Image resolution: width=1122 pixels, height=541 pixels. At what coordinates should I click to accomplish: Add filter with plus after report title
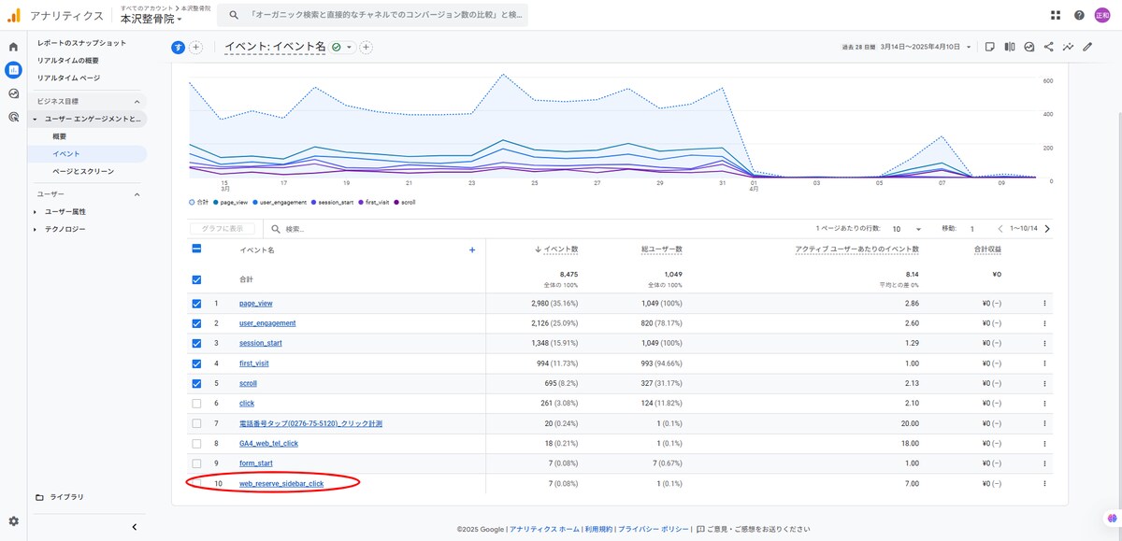(367, 47)
